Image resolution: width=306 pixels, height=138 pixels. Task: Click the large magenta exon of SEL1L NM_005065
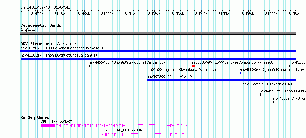click(x=48, y=126)
